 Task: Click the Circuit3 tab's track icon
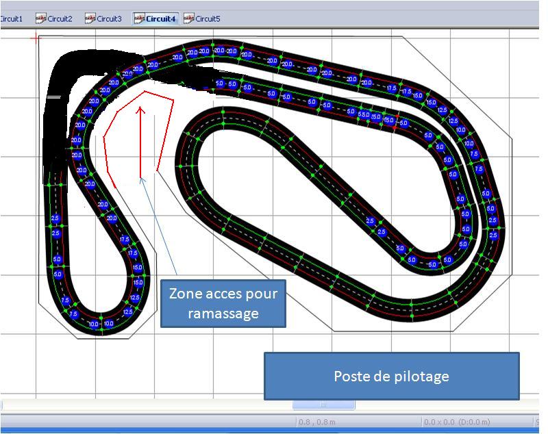pyautogui.click(x=90, y=18)
